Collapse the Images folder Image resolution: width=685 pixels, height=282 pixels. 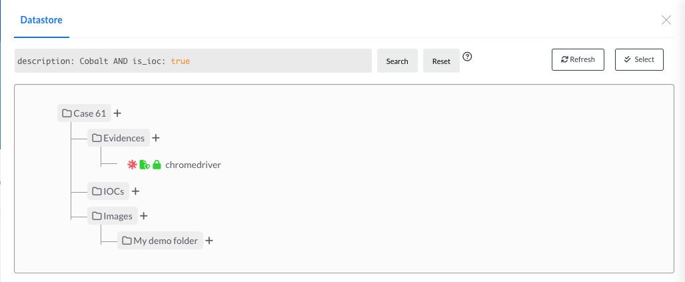click(112, 216)
